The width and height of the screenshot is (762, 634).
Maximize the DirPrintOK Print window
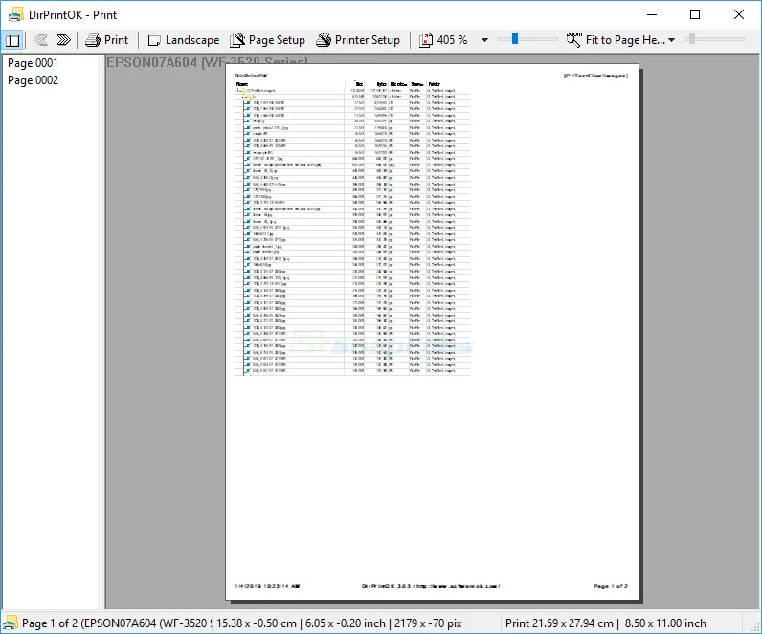(x=695, y=14)
